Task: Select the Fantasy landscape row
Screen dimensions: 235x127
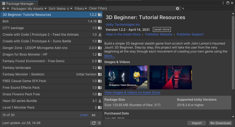Action: coord(51,68)
